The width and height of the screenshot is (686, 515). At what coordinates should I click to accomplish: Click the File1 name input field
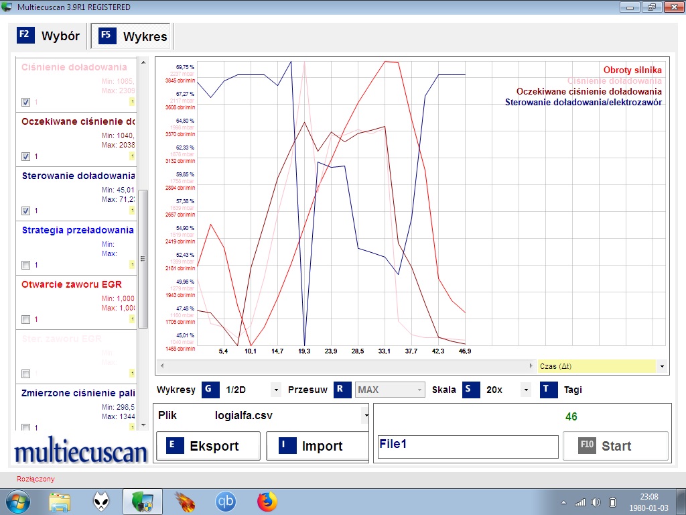click(x=467, y=446)
